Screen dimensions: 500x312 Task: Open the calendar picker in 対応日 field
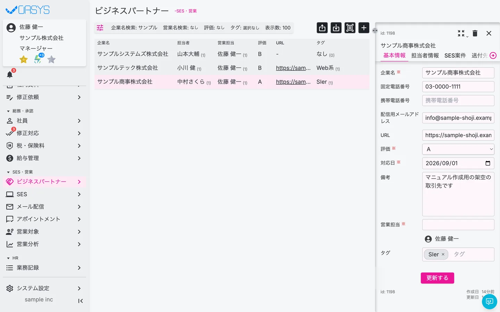[x=488, y=163]
